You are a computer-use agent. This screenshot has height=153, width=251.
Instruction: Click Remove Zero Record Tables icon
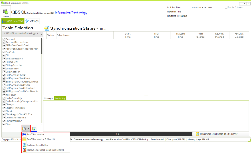tap(24, 150)
